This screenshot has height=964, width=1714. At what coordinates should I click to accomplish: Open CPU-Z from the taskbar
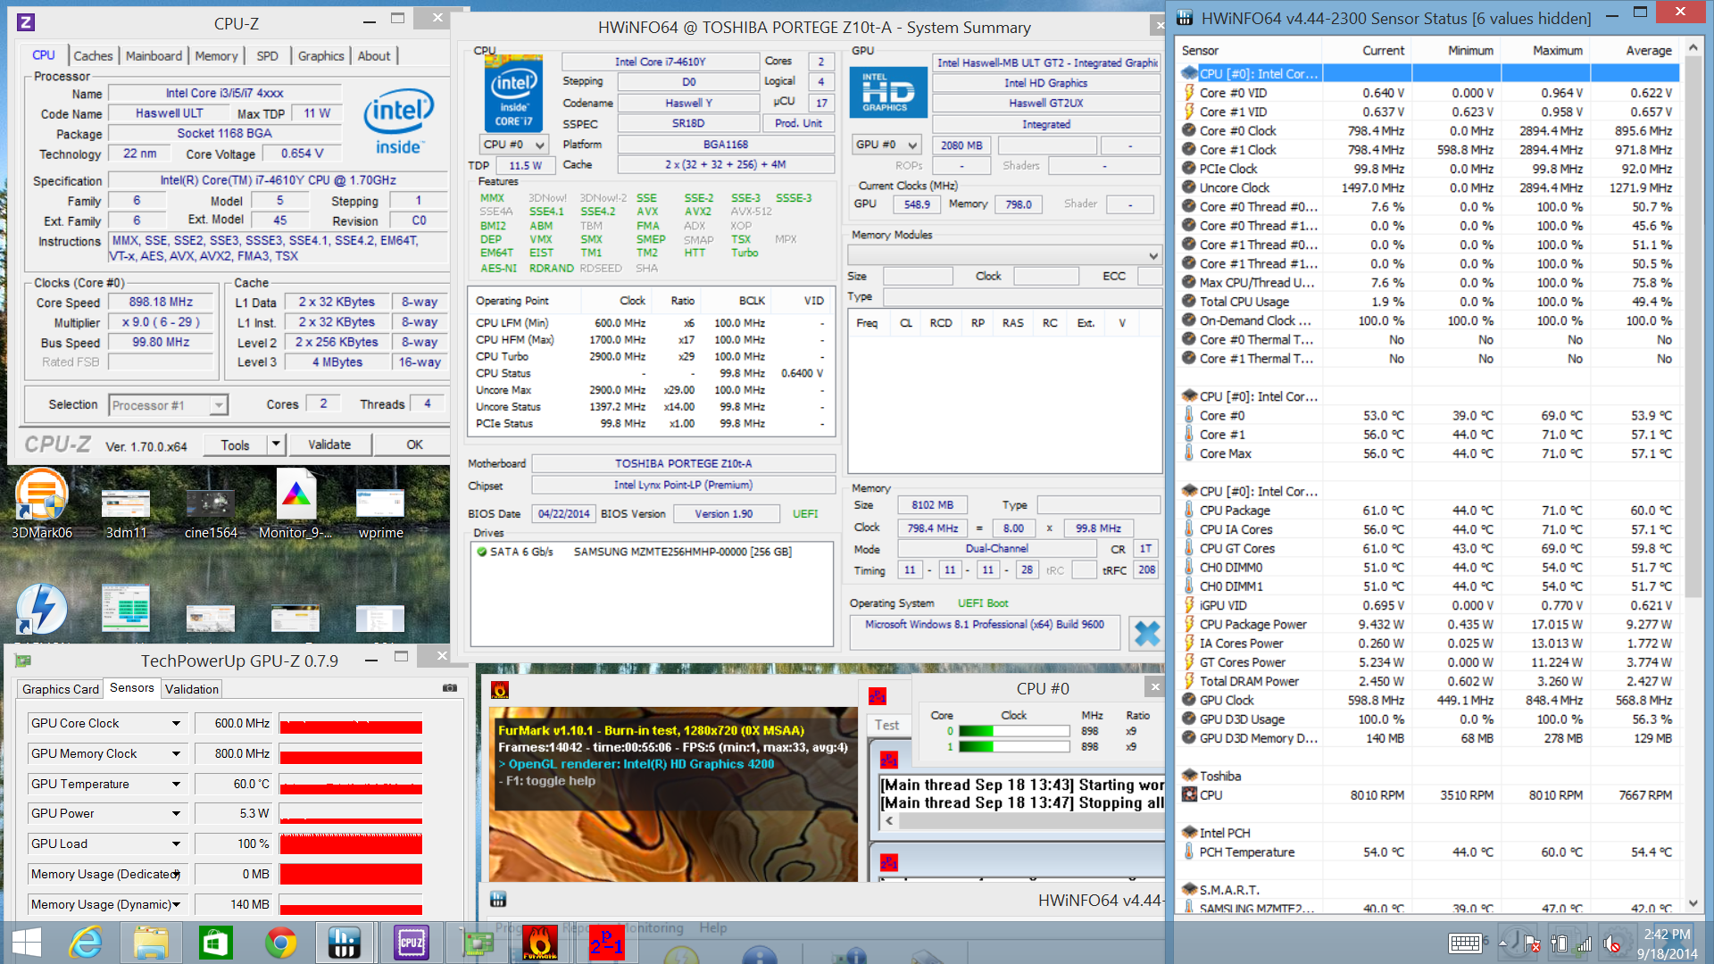[x=411, y=943]
